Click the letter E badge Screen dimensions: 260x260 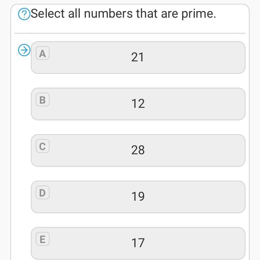click(42, 239)
